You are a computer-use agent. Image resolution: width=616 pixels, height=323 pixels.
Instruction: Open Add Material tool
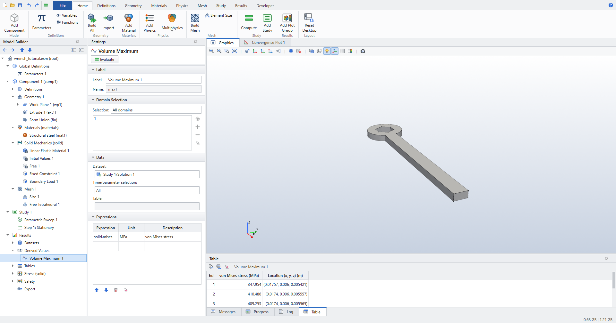coord(129,22)
